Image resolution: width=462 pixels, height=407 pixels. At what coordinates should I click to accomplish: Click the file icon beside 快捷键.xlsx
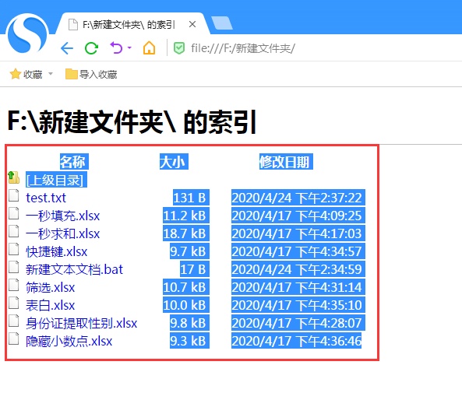(13, 249)
